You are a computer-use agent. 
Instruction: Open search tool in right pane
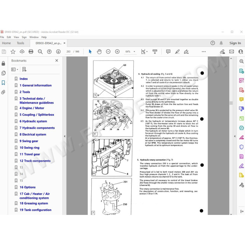[x=241, y=61]
